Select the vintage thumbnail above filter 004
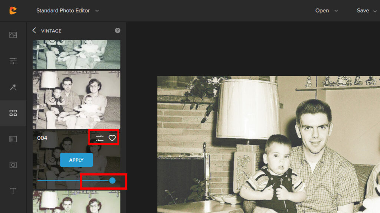The image size is (380, 213). (x=76, y=100)
